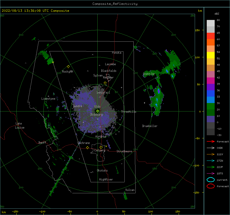Select the yellow diamond marker below RedDeer
The height and width of the screenshot is (215, 230).
click(x=105, y=83)
